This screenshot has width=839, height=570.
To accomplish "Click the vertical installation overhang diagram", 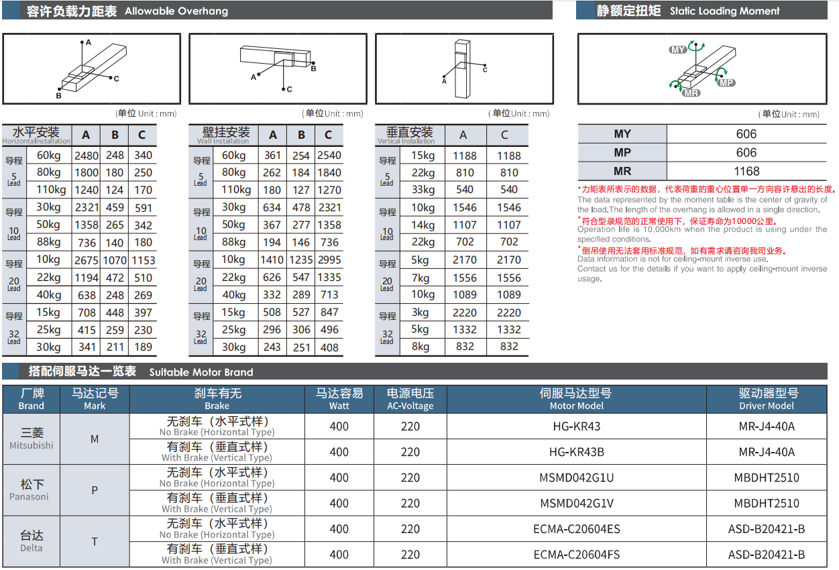I will tap(464, 68).
